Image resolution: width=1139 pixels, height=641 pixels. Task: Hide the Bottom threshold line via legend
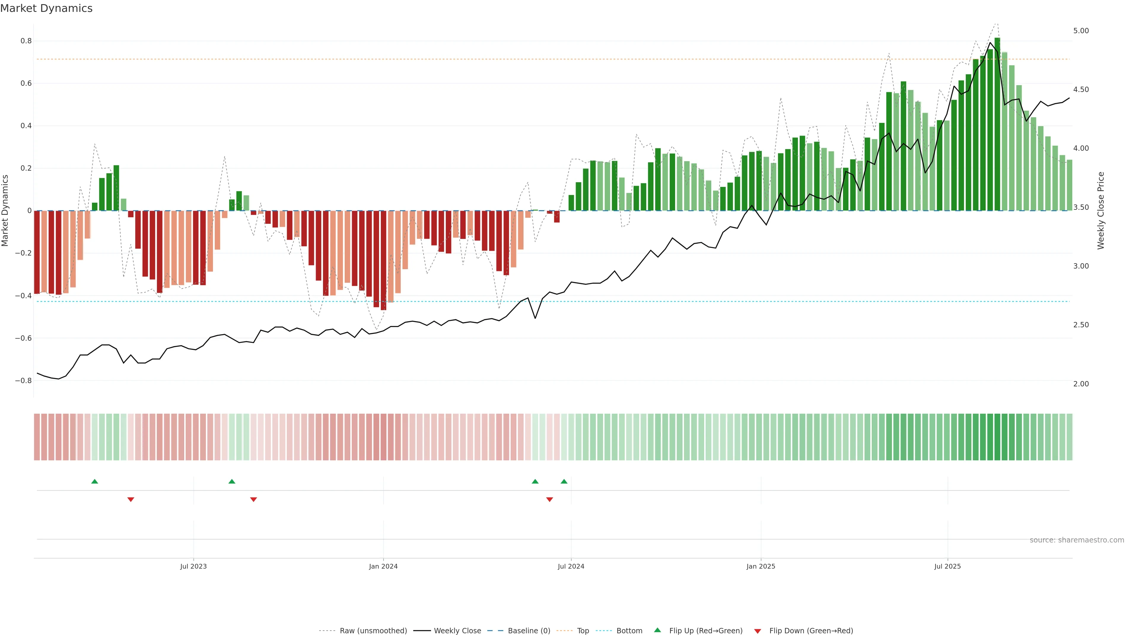click(x=629, y=631)
